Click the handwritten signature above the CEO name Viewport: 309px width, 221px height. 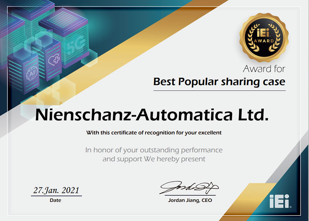click(189, 188)
